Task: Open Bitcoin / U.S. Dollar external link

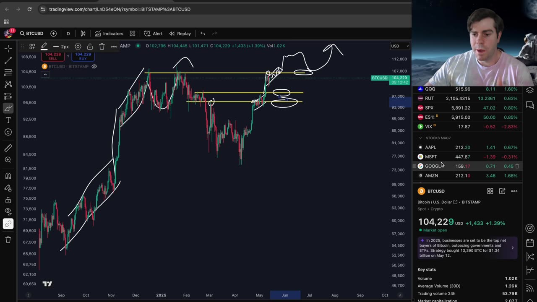Action: pos(455,202)
